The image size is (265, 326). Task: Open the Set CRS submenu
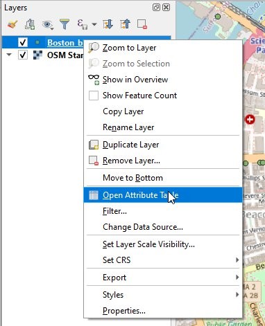pyautogui.click(x=163, y=260)
